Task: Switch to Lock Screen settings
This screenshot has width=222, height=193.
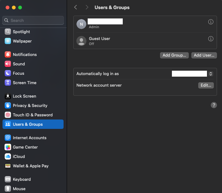Action: click(24, 96)
